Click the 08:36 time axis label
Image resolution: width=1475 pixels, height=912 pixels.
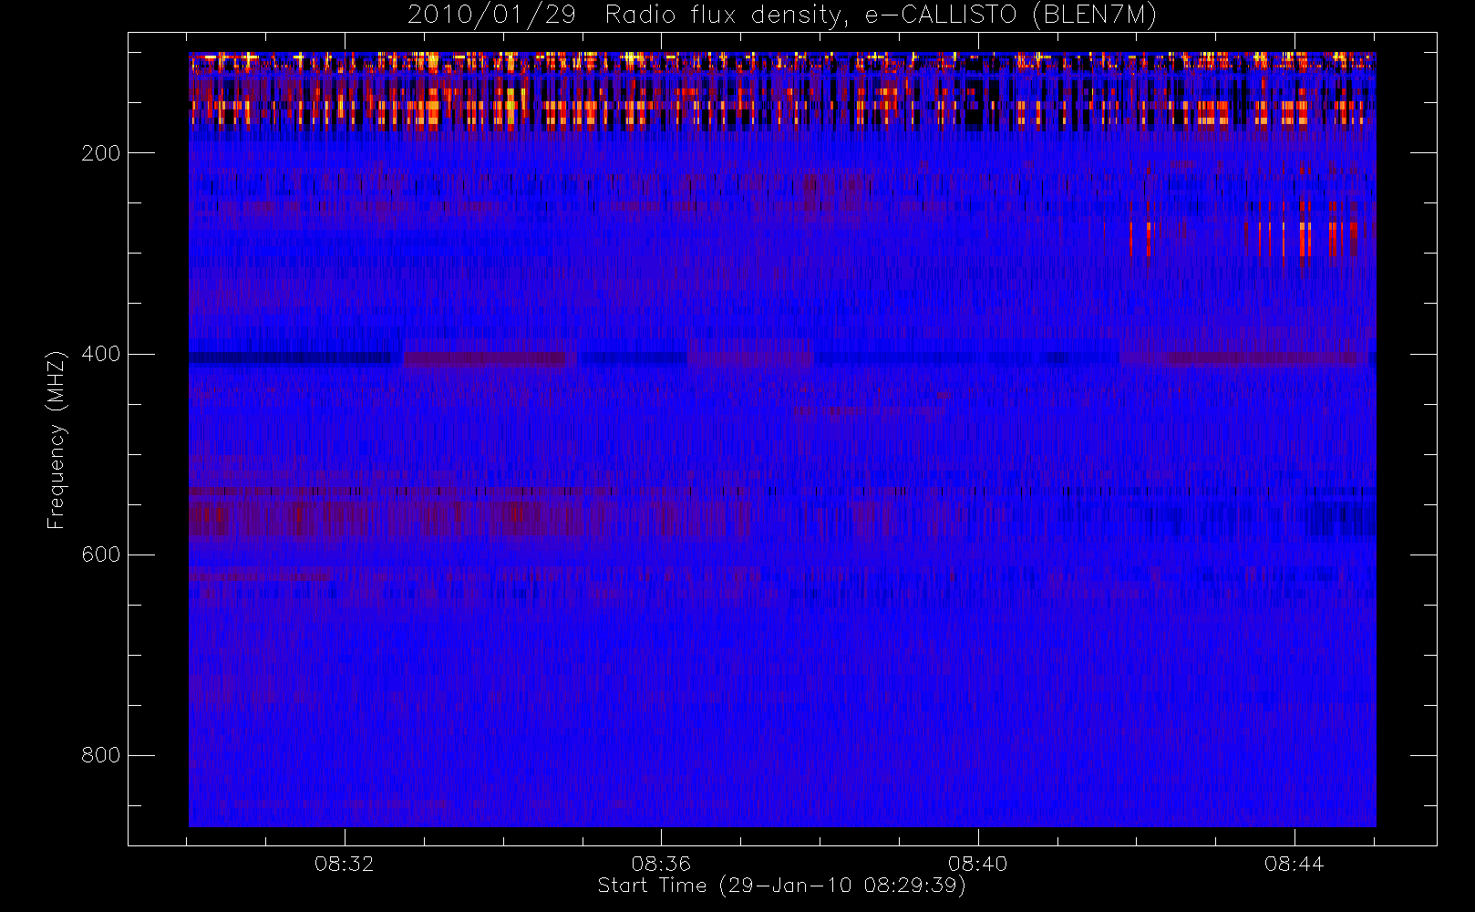pyautogui.click(x=661, y=864)
